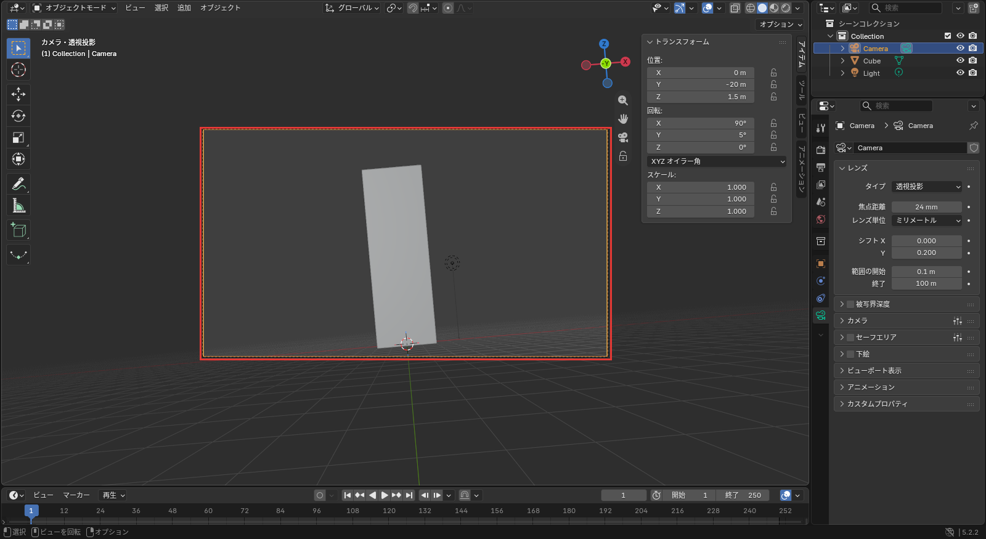Open the World properties tab icon
986x539 pixels.
[821, 219]
